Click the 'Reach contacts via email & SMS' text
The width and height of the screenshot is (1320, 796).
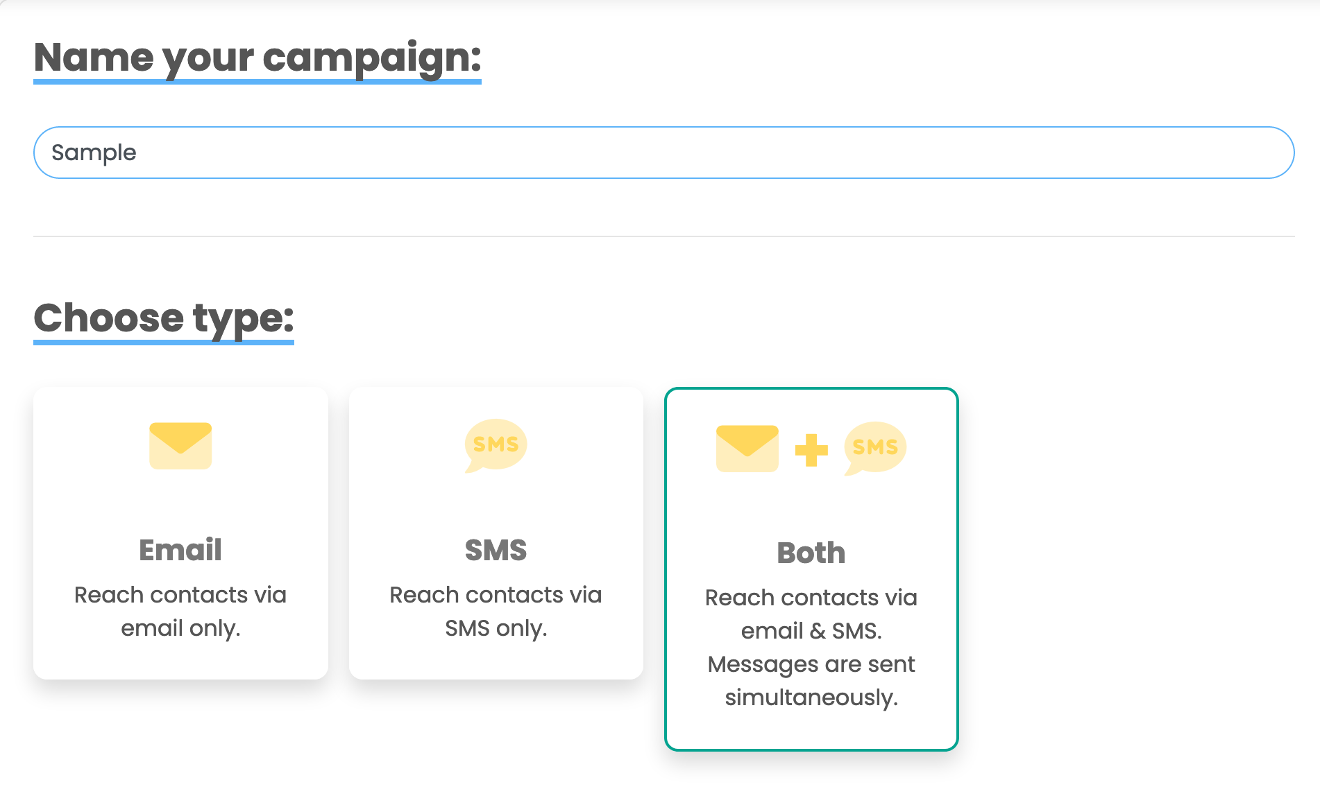tap(811, 614)
